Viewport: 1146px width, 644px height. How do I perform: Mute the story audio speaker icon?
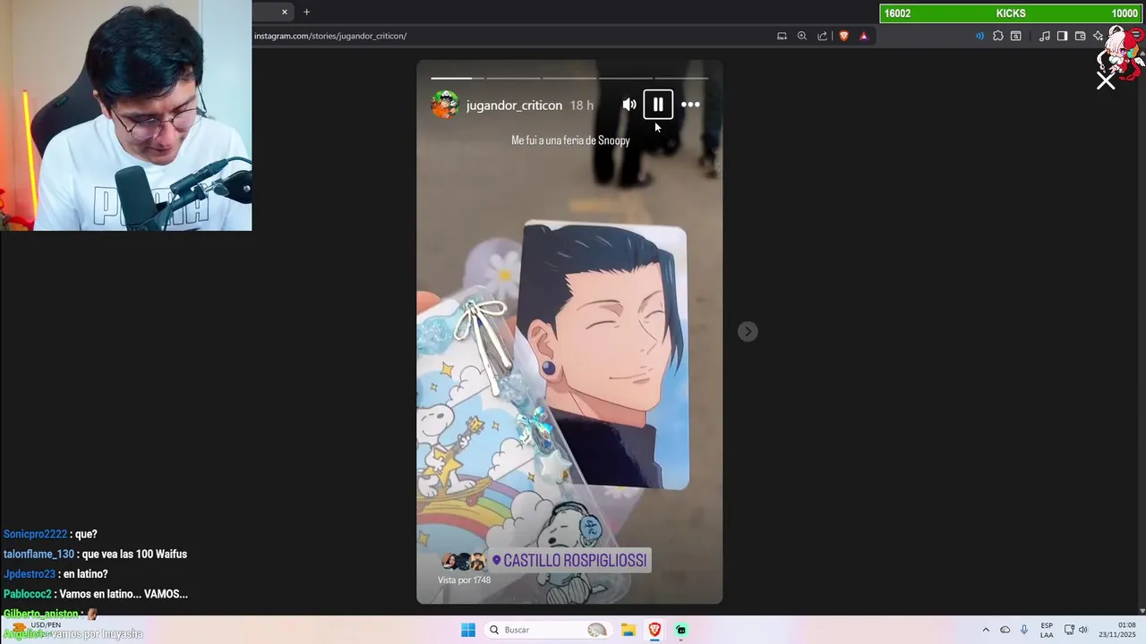[629, 105]
